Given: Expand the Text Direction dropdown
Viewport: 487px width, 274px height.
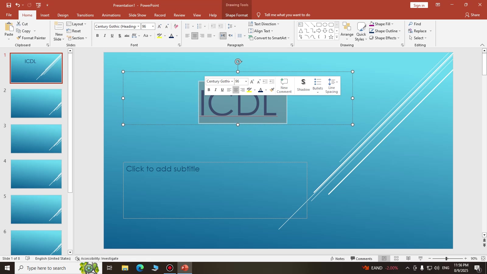Looking at the screenshot, I should tap(278, 24).
